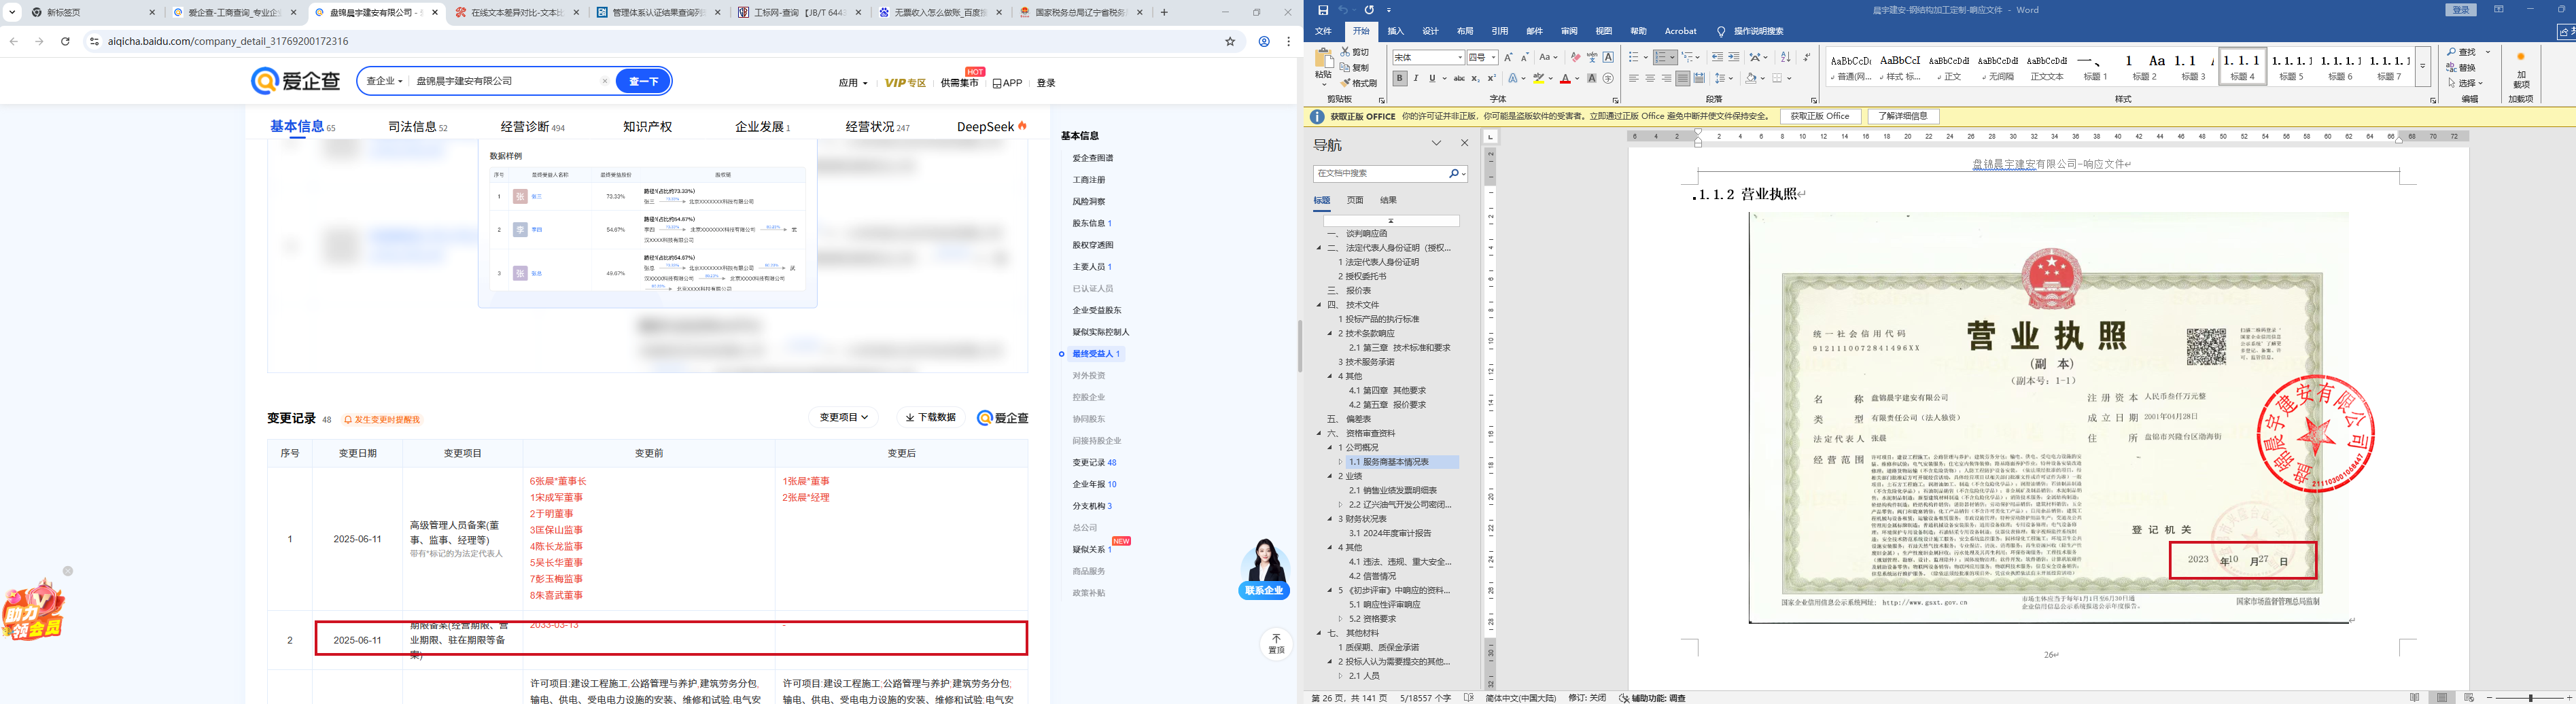This screenshot has width=2576, height=704.
Task: Toggle Italic formatting in Word
Action: tap(1415, 78)
